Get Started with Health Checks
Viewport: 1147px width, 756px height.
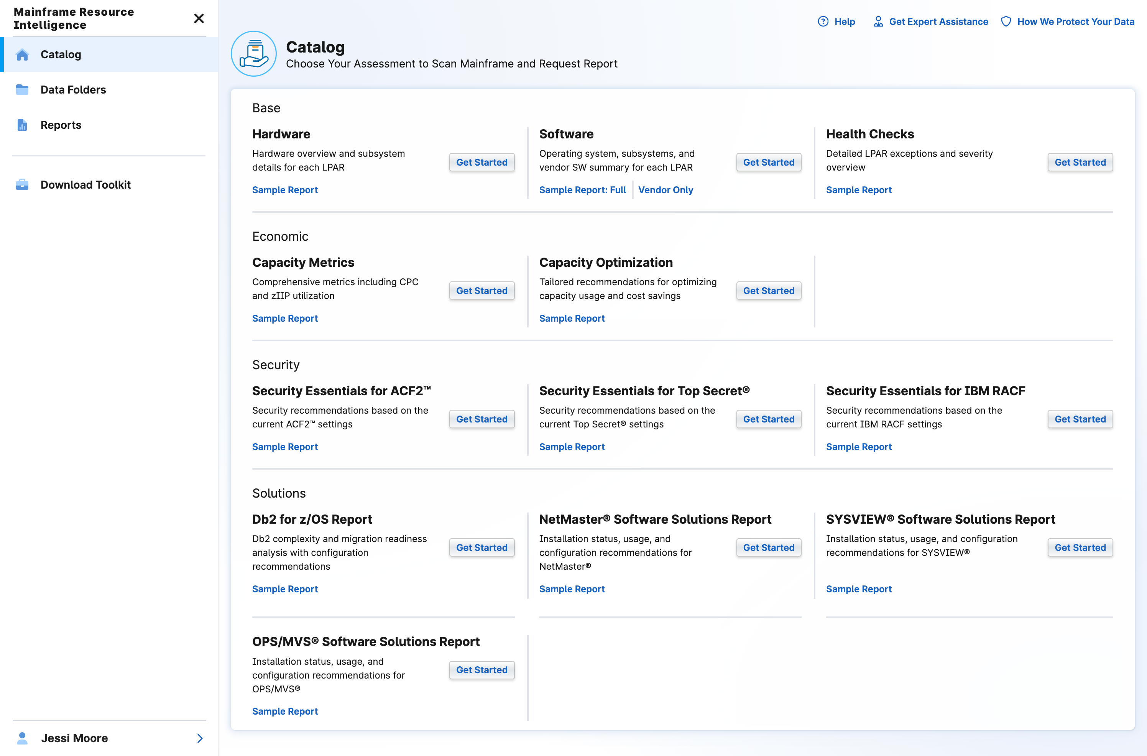pos(1080,163)
